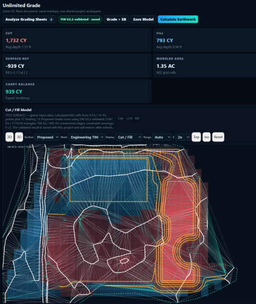Start Calculate Earthwork
This screenshot has width=256, height=304.
[x=178, y=19]
